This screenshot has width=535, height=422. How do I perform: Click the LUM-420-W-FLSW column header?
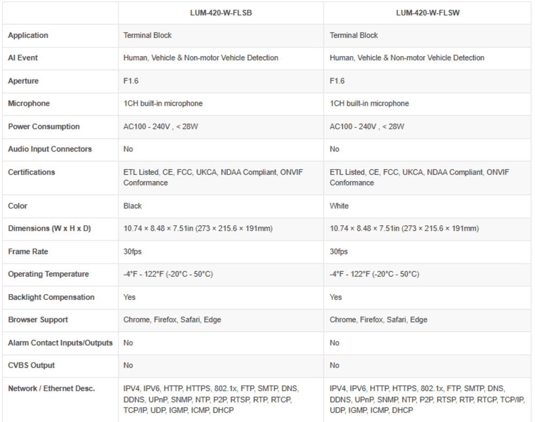427,13
